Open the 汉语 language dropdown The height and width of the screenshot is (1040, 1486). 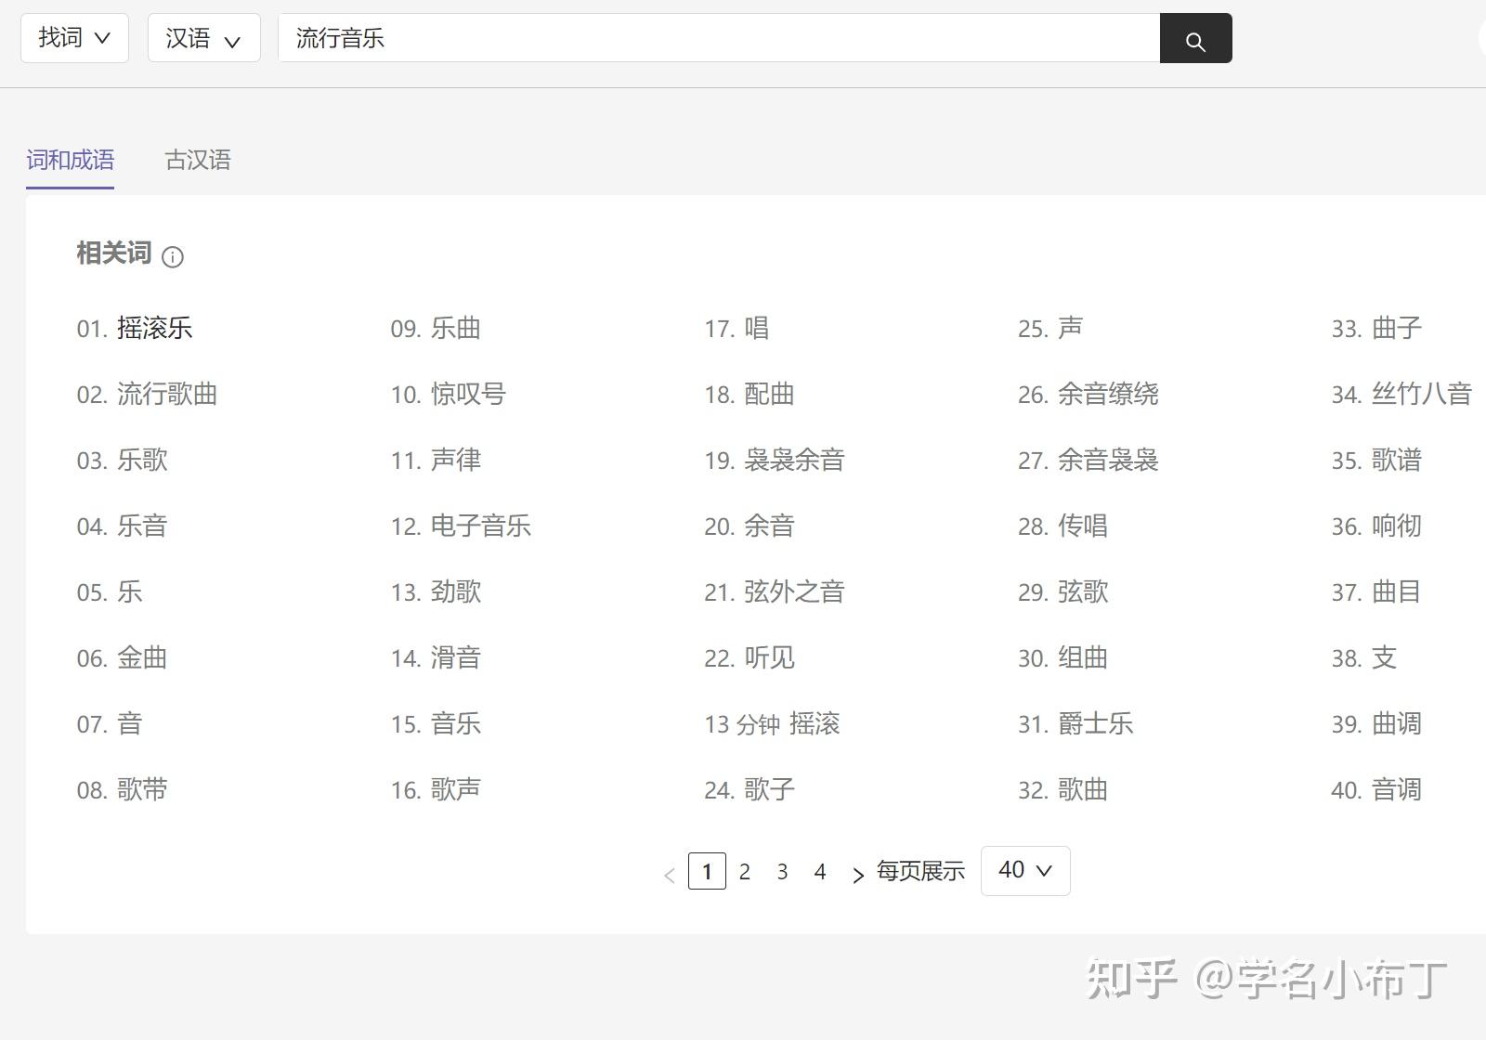[x=203, y=38]
